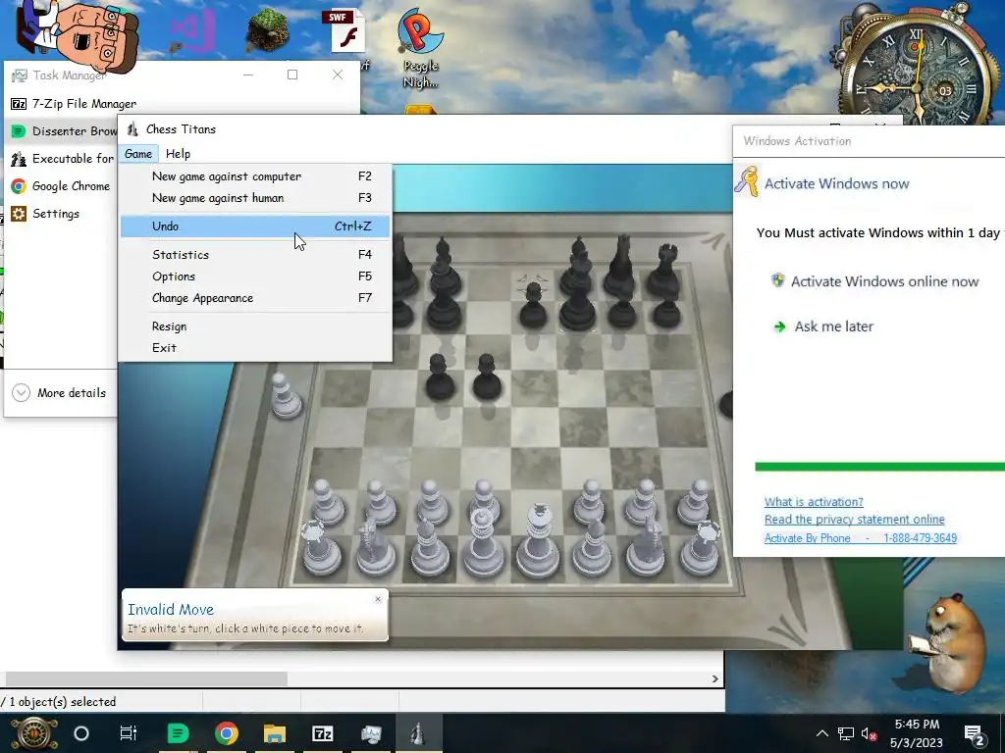Expand More details in Task Manager
The height and width of the screenshot is (753, 1005).
pos(59,393)
